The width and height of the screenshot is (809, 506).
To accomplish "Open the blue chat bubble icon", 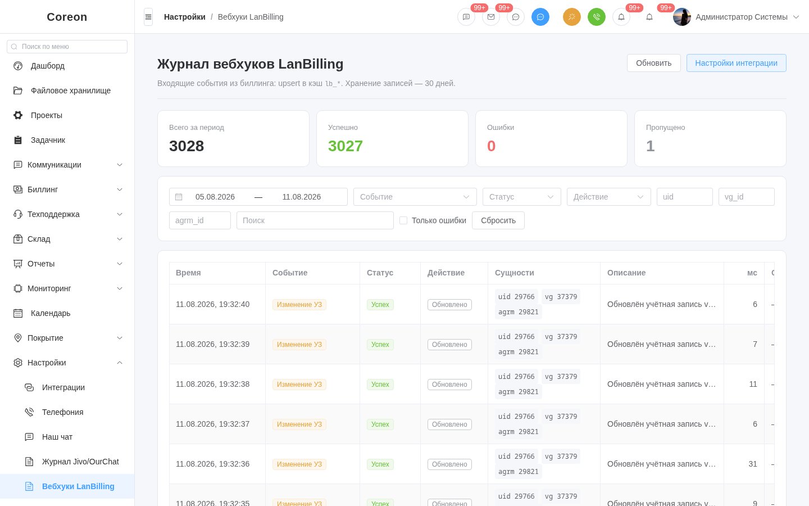I will (540, 17).
